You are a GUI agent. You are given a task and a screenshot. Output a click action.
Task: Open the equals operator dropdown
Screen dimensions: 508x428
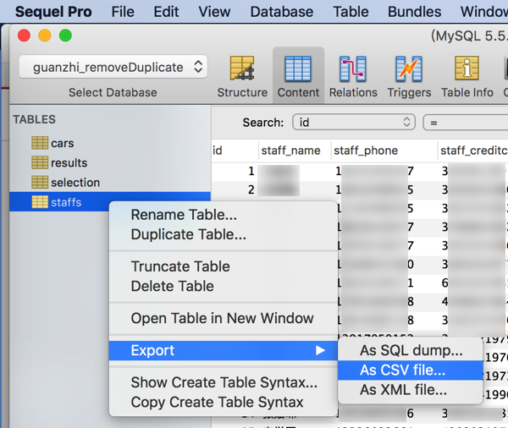[x=465, y=123]
